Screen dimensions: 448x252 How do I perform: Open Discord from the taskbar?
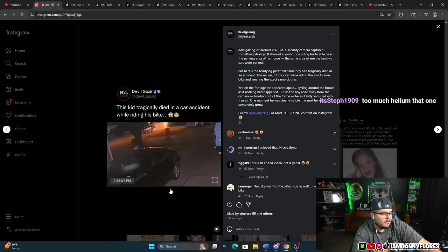[x=276, y=246]
